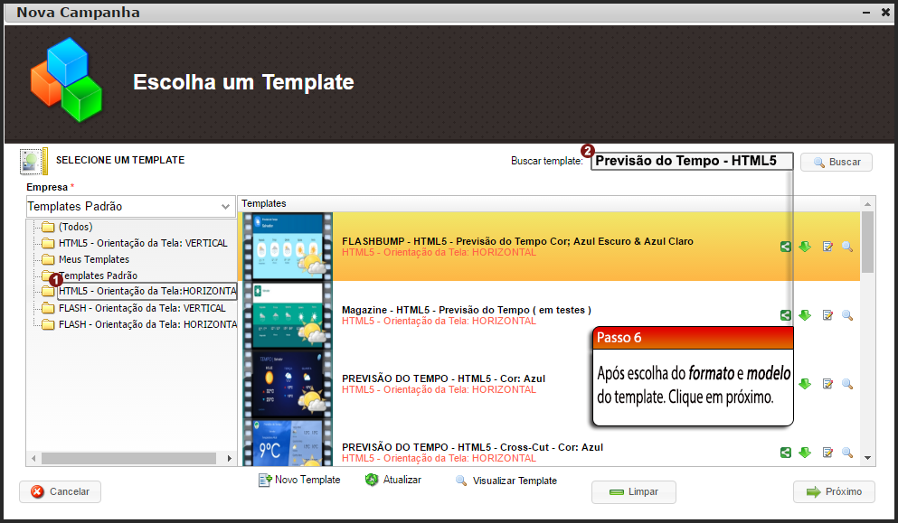Download the FLASHBUMP Previsão do Tempo template
This screenshot has width=898, height=523.
coord(805,246)
